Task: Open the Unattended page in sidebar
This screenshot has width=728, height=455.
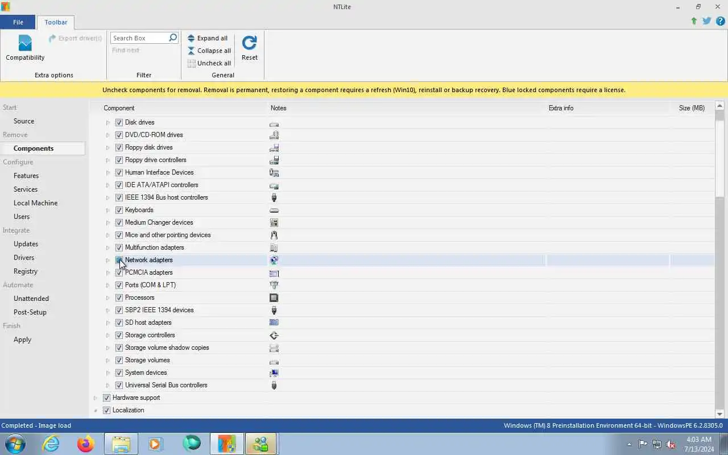Action: click(x=31, y=299)
